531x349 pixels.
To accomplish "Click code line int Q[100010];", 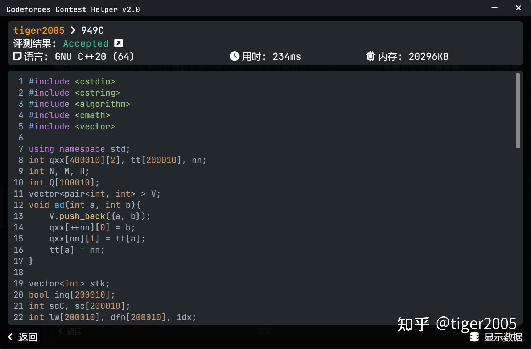I will pyautogui.click(x=64, y=182).
